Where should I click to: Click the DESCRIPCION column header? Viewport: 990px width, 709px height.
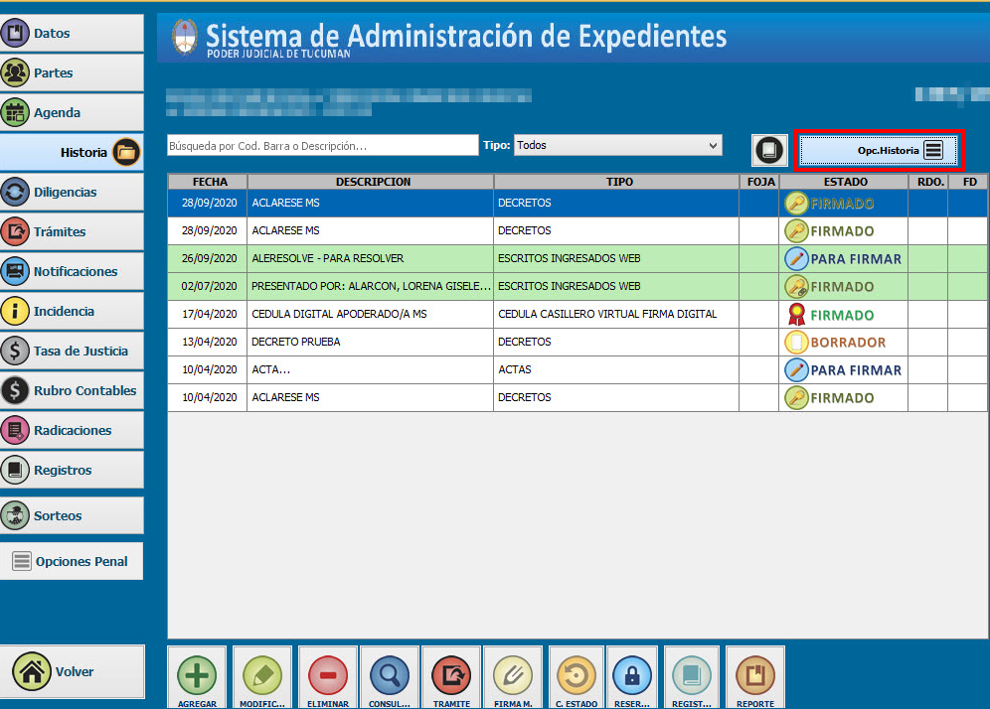(x=371, y=182)
